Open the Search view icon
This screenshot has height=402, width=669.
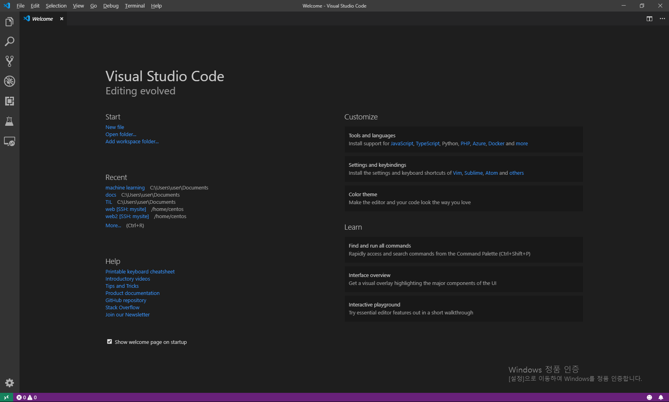tap(10, 41)
